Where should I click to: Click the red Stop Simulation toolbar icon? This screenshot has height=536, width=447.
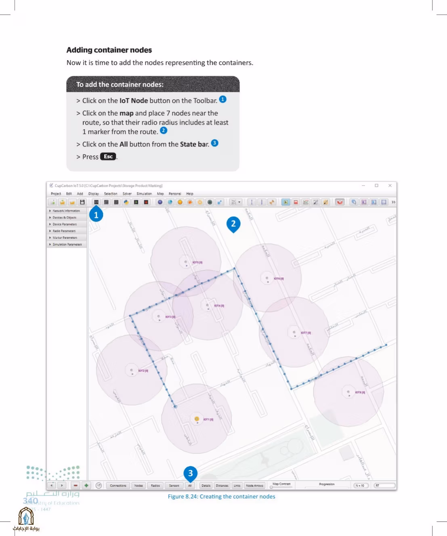click(146, 202)
